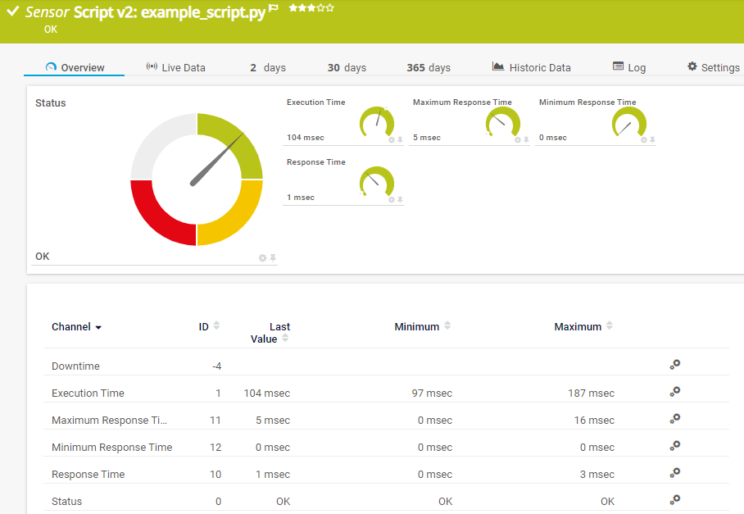
Task: Set priority to the fourth star
Action: tap(321, 7)
